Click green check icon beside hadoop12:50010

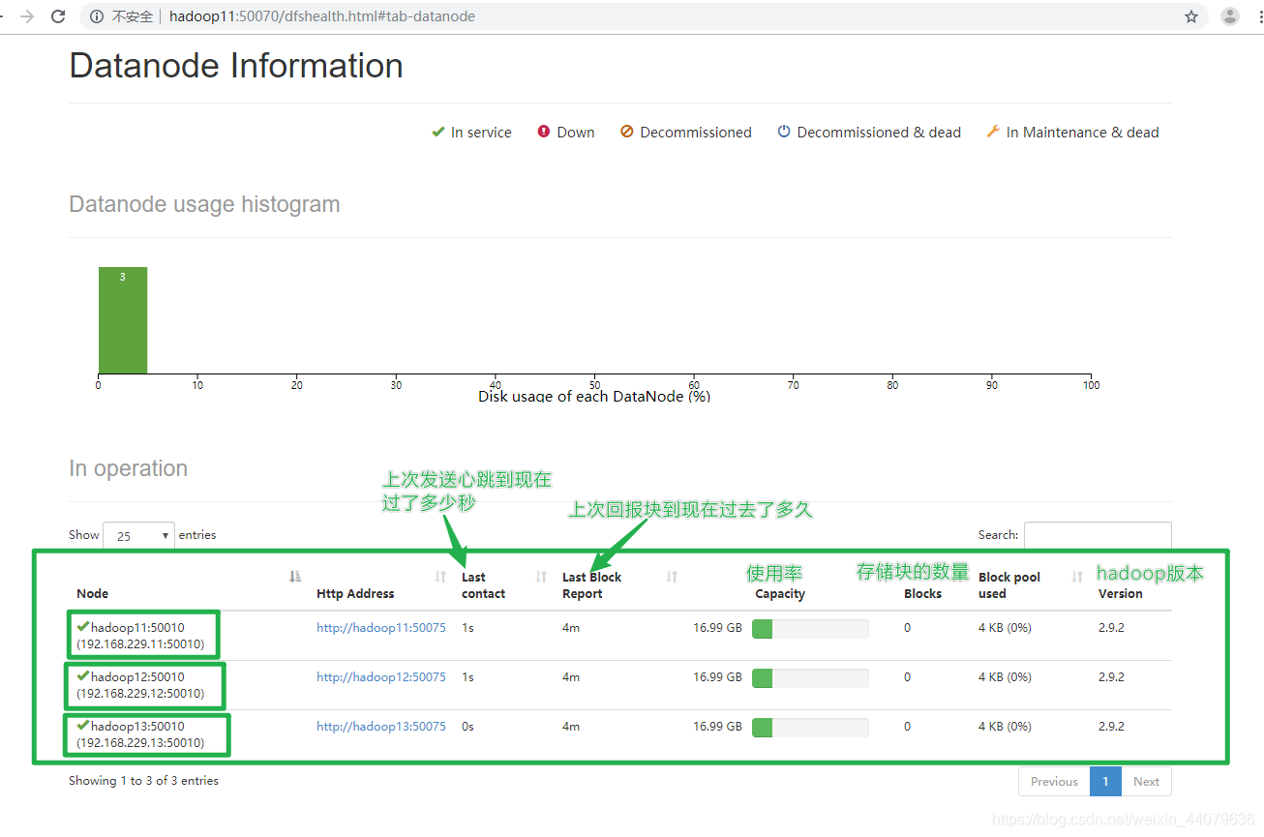tap(83, 676)
